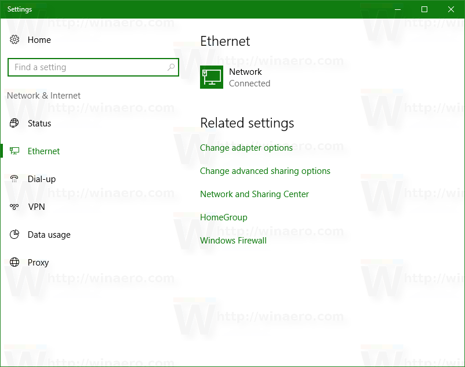Click the Proxy globe icon
Viewport: 465px width, 367px height.
click(x=14, y=262)
